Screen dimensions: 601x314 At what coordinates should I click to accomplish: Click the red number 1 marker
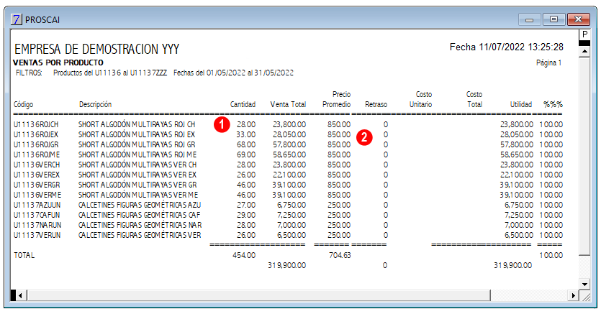(x=222, y=125)
